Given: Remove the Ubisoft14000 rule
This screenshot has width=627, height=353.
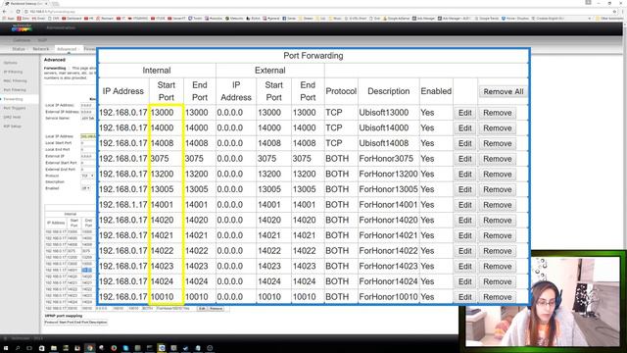Looking at the screenshot, I should click(497, 128).
